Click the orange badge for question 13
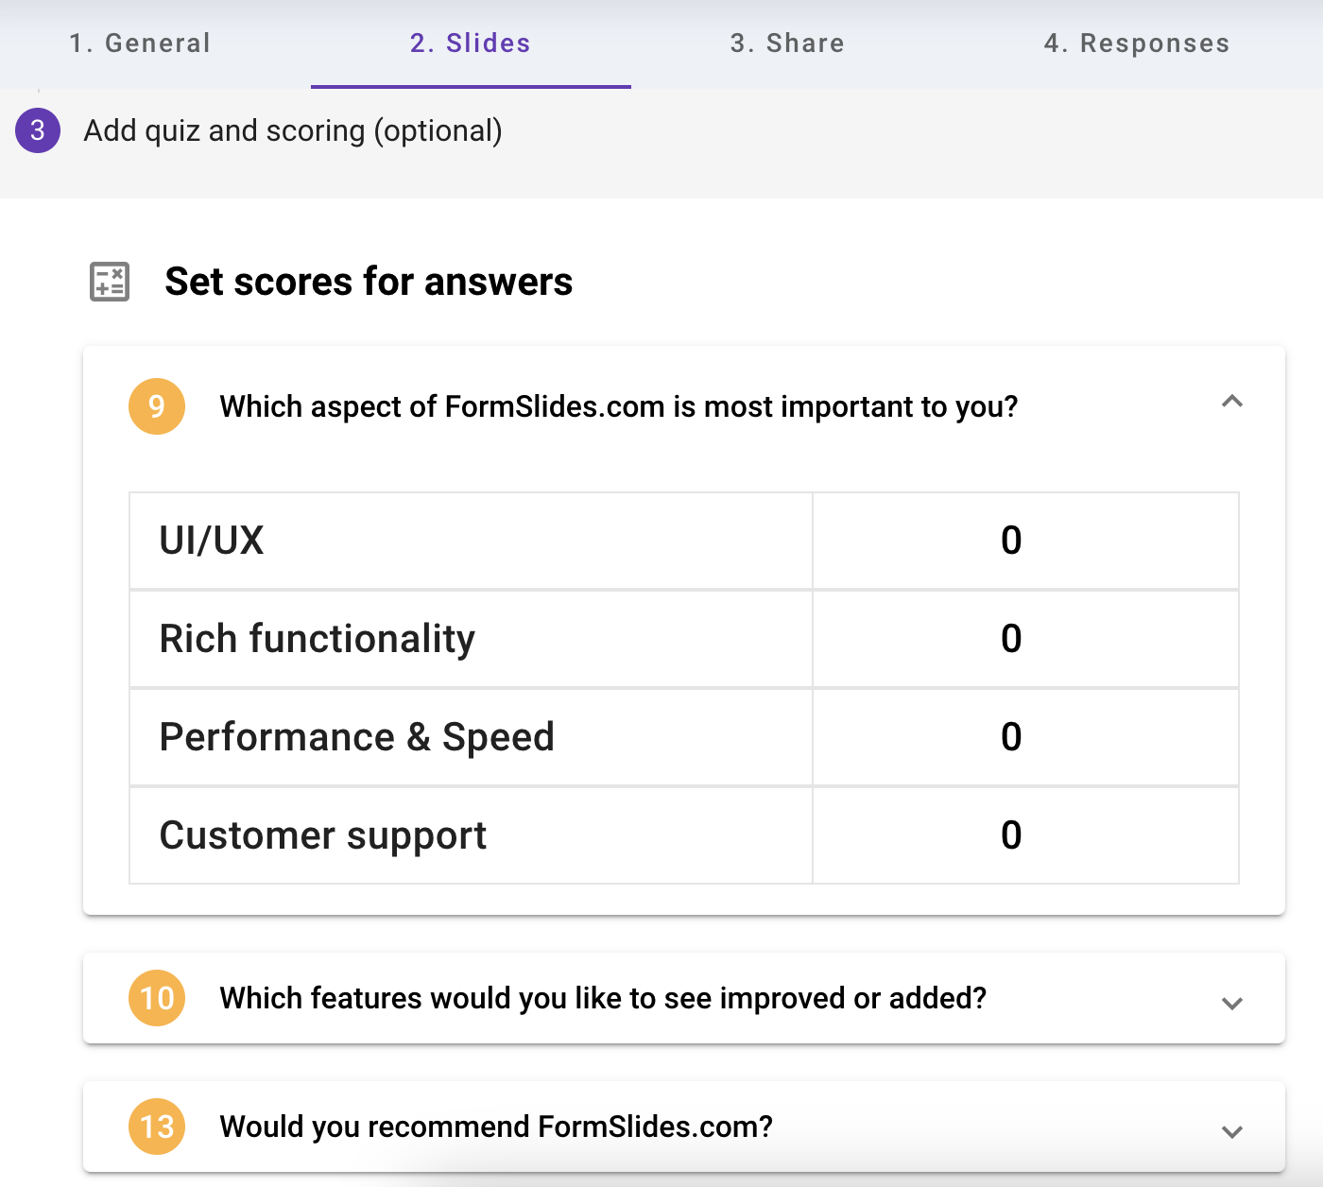 (156, 1127)
